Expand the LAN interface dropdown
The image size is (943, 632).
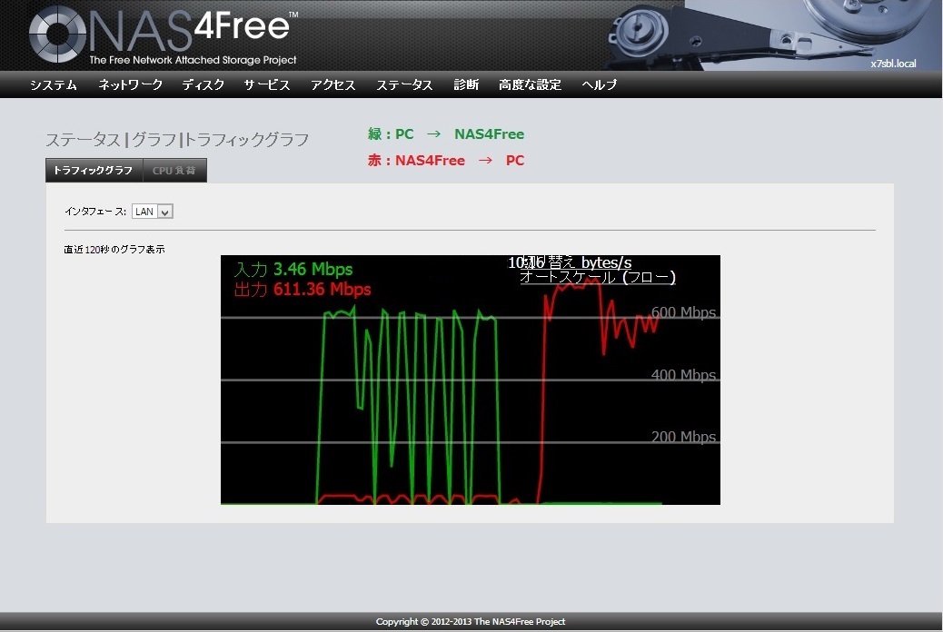[x=153, y=212]
